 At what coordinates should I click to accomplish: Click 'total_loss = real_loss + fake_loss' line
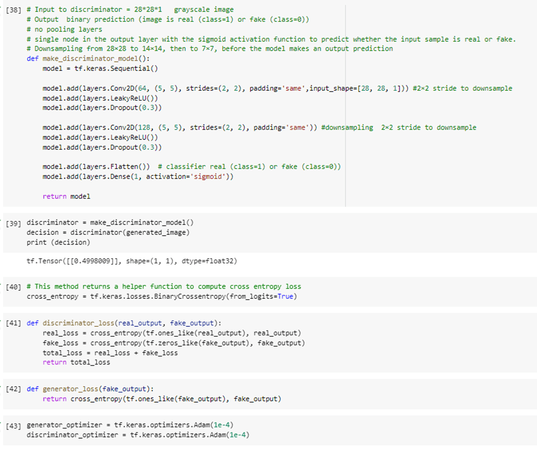pyautogui.click(x=110, y=353)
